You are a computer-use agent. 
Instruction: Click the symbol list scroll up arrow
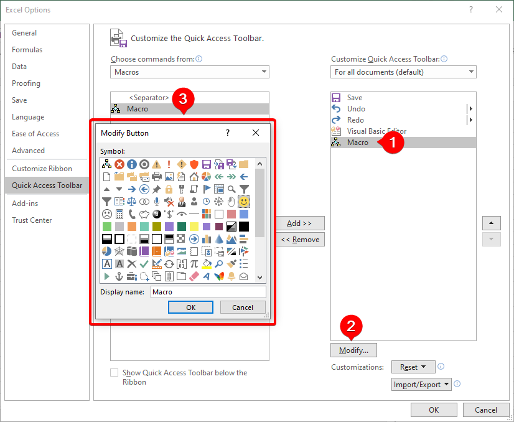click(260, 164)
